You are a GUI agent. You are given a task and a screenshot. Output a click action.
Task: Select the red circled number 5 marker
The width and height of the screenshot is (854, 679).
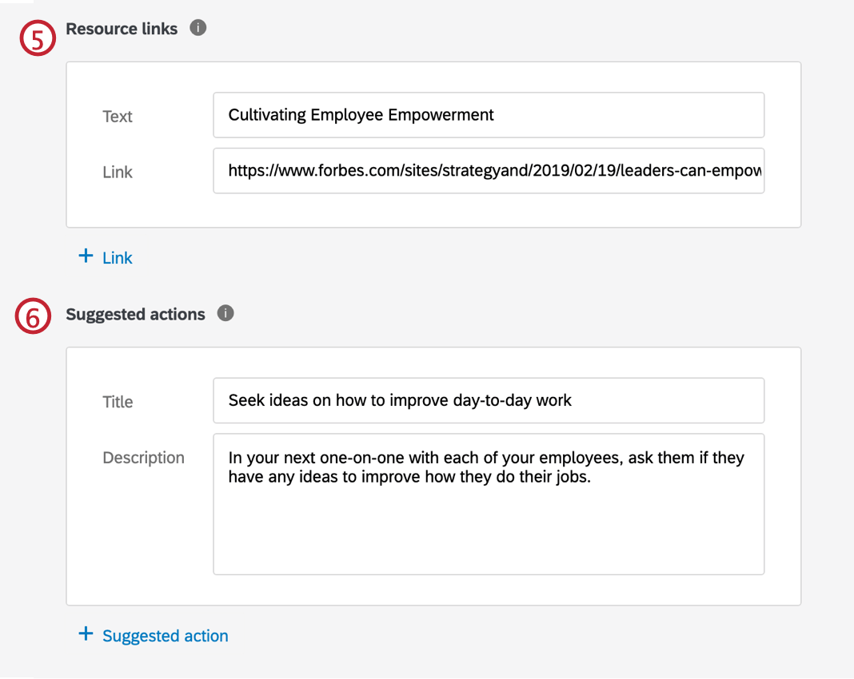click(38, 38)
